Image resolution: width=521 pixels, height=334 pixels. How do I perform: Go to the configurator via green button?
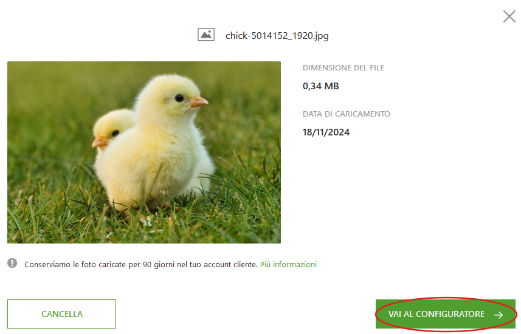pyautogui.click(x=446, y=314)
